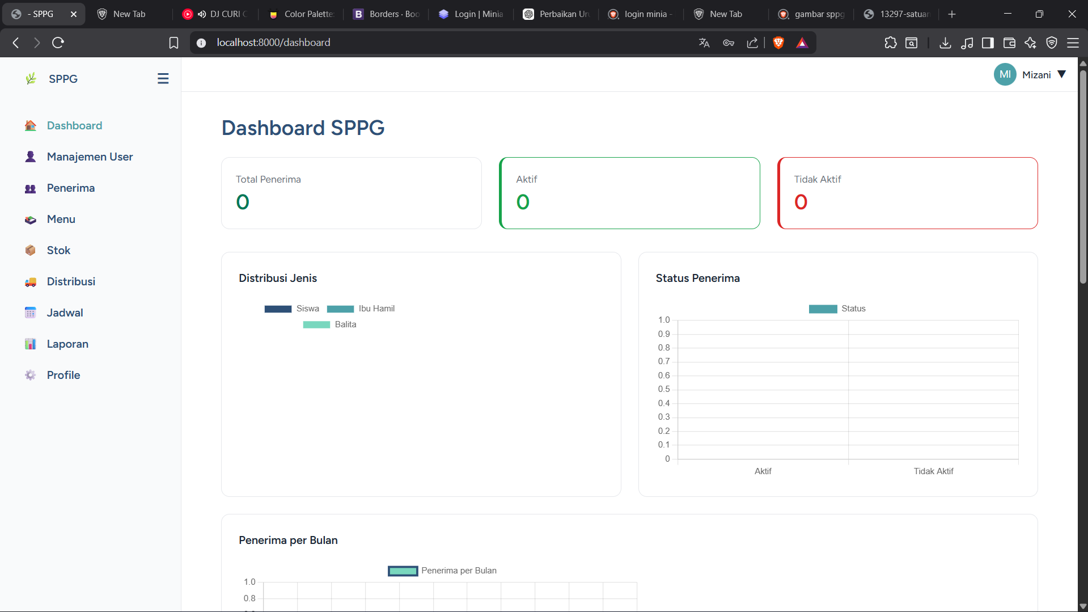Click the MI user avatar

(1005, 74)
